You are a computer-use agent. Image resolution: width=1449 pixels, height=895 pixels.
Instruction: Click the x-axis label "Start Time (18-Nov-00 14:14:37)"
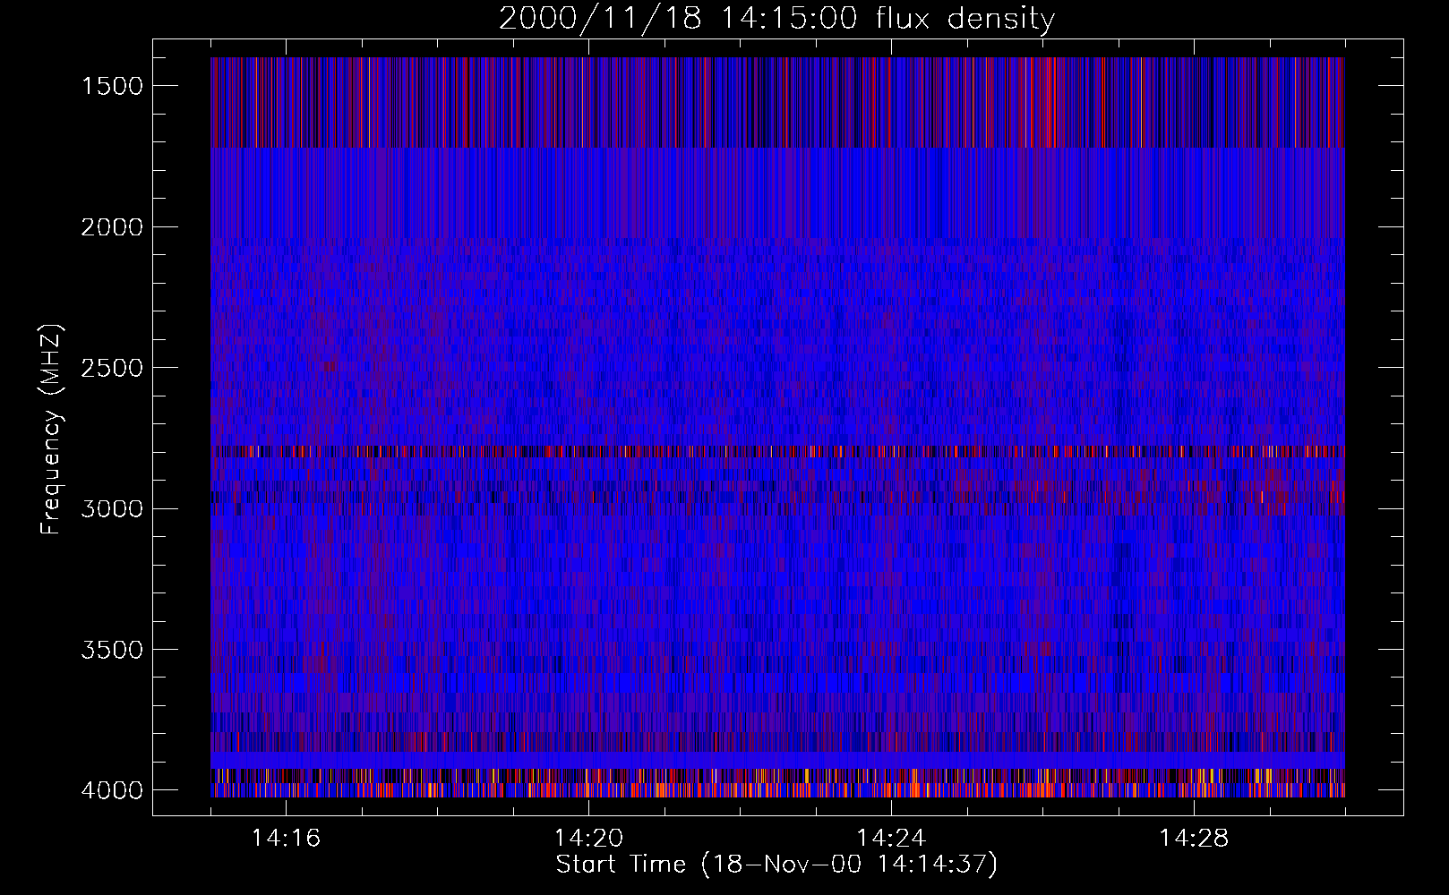tap(776, 865)
